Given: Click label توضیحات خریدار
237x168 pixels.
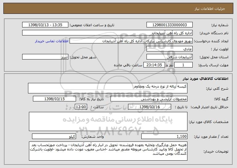Looking at the screenshot, I should [x=216, y=151].
